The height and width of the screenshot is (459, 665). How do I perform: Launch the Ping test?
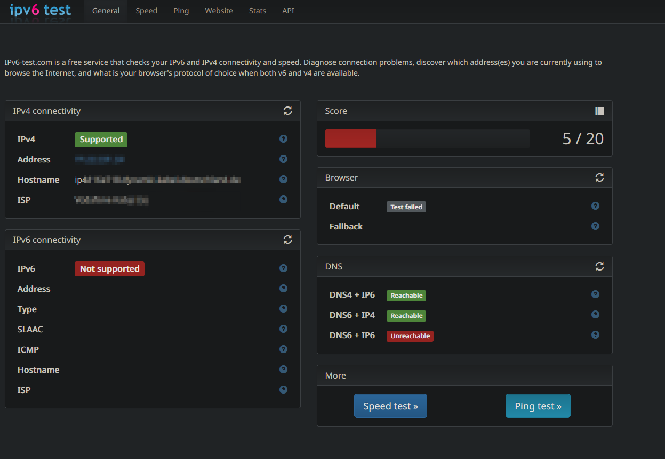pos(538,406)
